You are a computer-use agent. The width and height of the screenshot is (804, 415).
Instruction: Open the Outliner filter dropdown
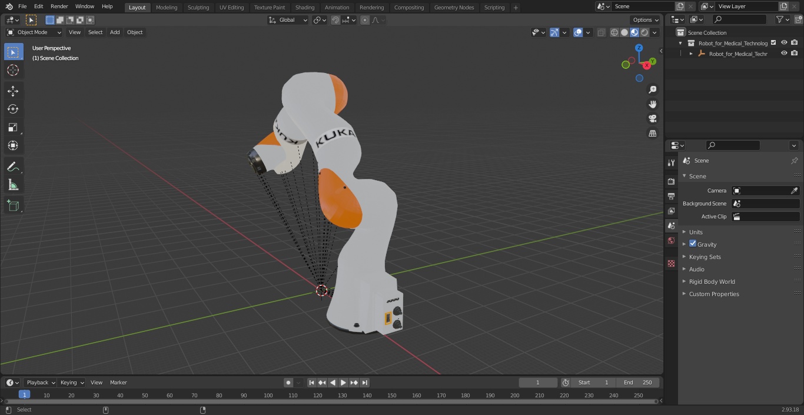782,19
